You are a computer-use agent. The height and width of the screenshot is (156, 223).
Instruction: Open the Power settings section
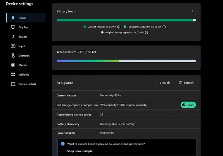(26, 18)
